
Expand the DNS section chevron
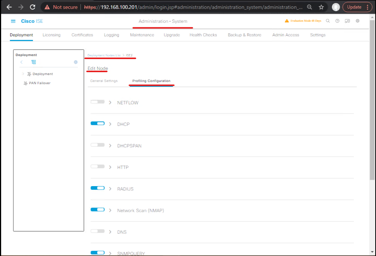point(110,232)
